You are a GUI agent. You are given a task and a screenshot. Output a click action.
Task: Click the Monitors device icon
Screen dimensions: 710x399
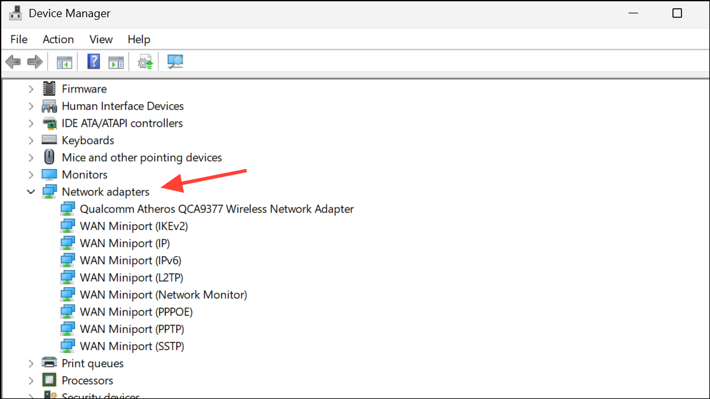pos(50,174)
